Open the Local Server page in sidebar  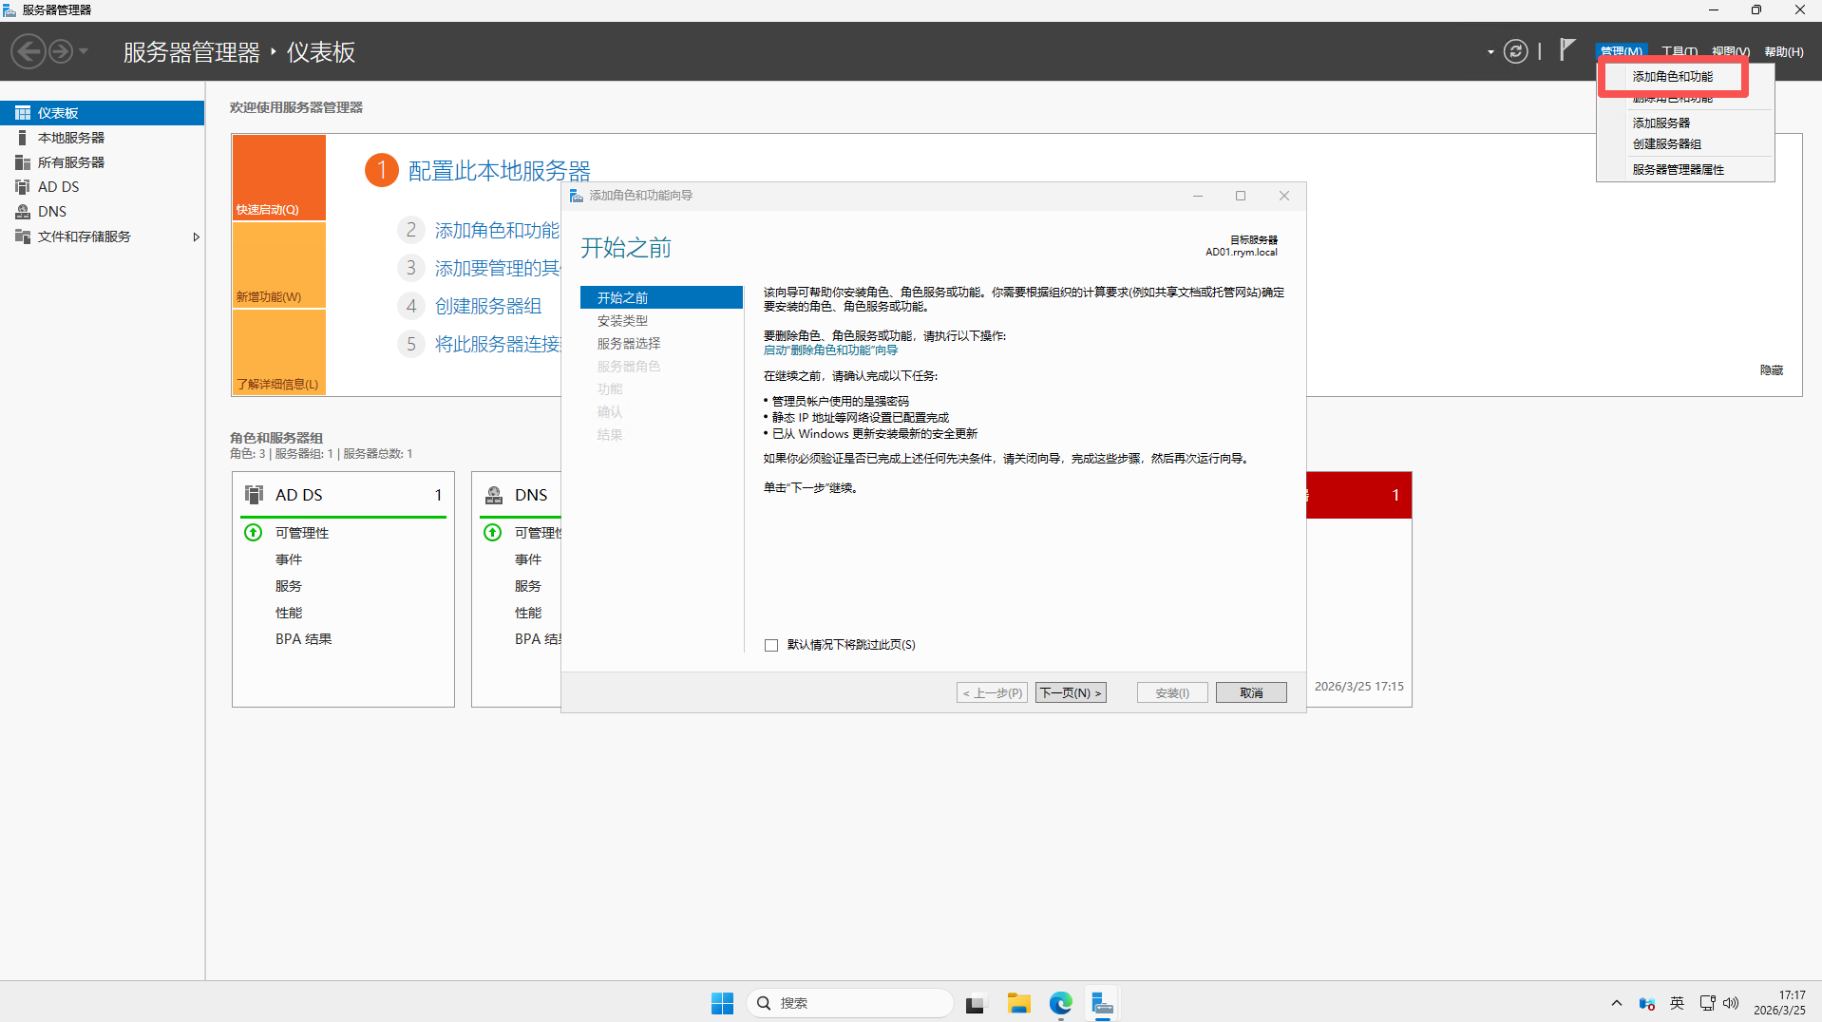[71, 138]
